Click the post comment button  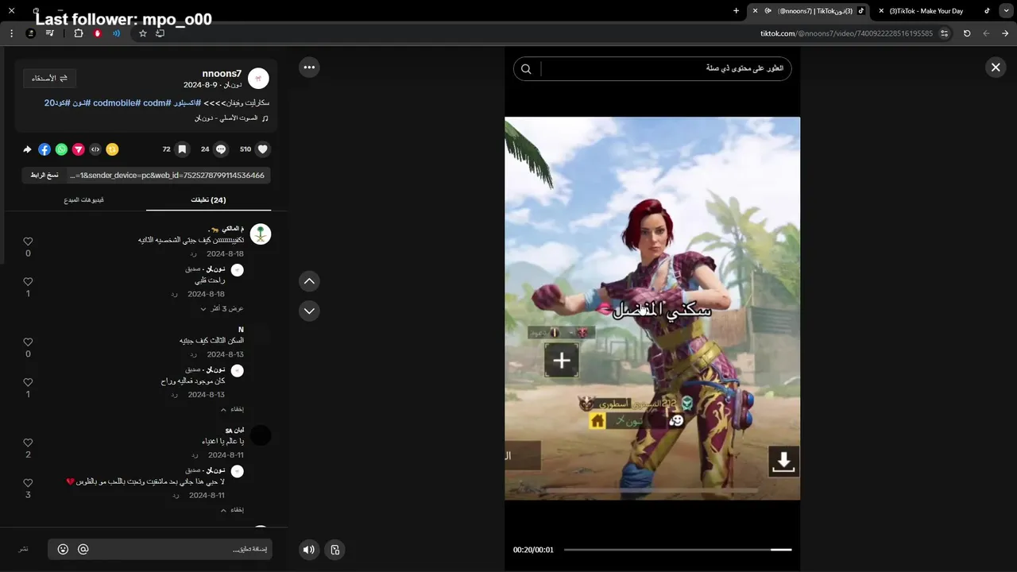tap(23, 549)
